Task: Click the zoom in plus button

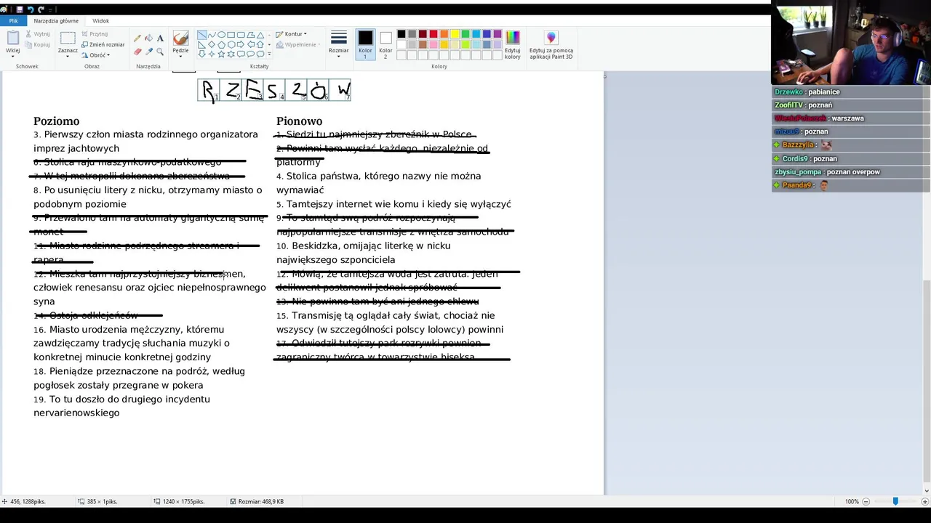Action: [x=924, y=501]
